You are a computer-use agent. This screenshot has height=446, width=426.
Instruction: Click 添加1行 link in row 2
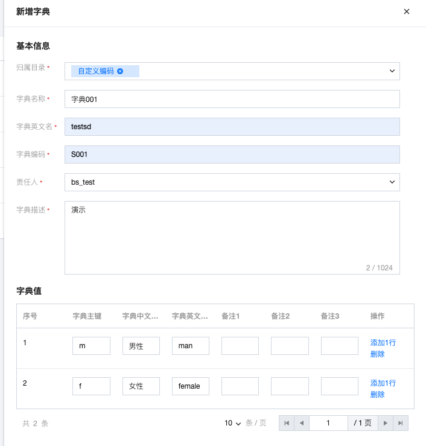click(x=383, y=383)
